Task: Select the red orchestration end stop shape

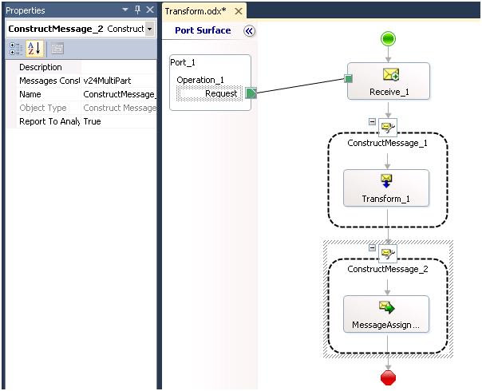Action: pos(389,377)
